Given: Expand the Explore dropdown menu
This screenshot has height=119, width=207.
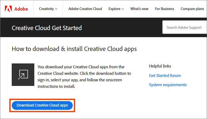Looking at the screenshot, I should tap(114, 9).
